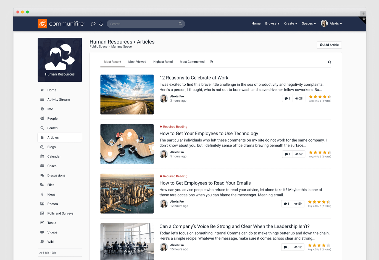The image size is (379, 260).
Task: Open article search with the magnifier icon
Action: point(329,62)
